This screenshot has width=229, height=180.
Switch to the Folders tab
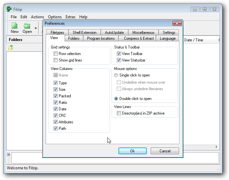[74, 38]
